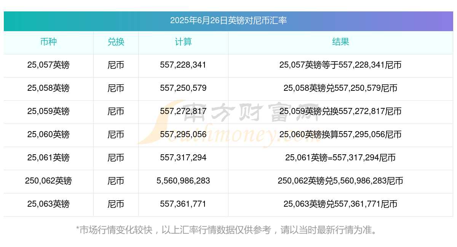Click 尼币 in the 25,058英镑 row

tap(116, 88)
